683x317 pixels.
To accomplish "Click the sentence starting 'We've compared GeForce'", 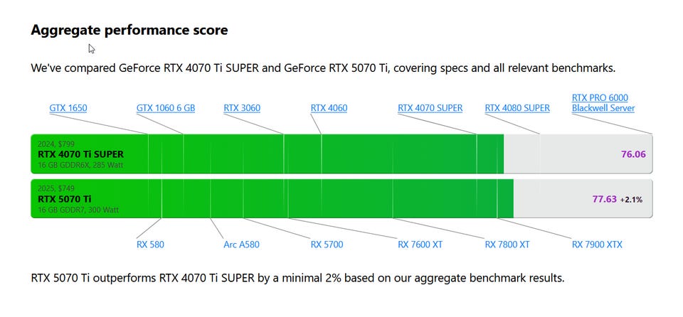I will (323, 68).
